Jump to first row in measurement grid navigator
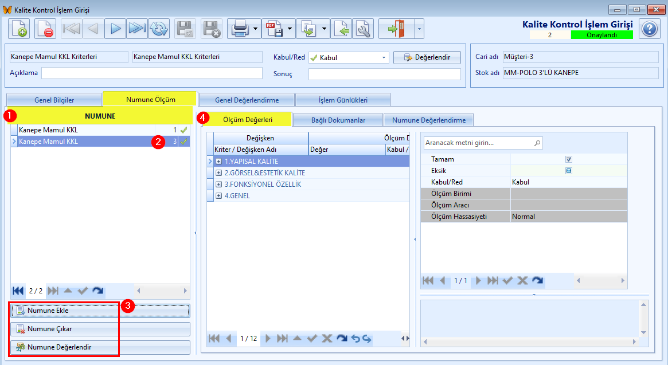 click(214, 339)
